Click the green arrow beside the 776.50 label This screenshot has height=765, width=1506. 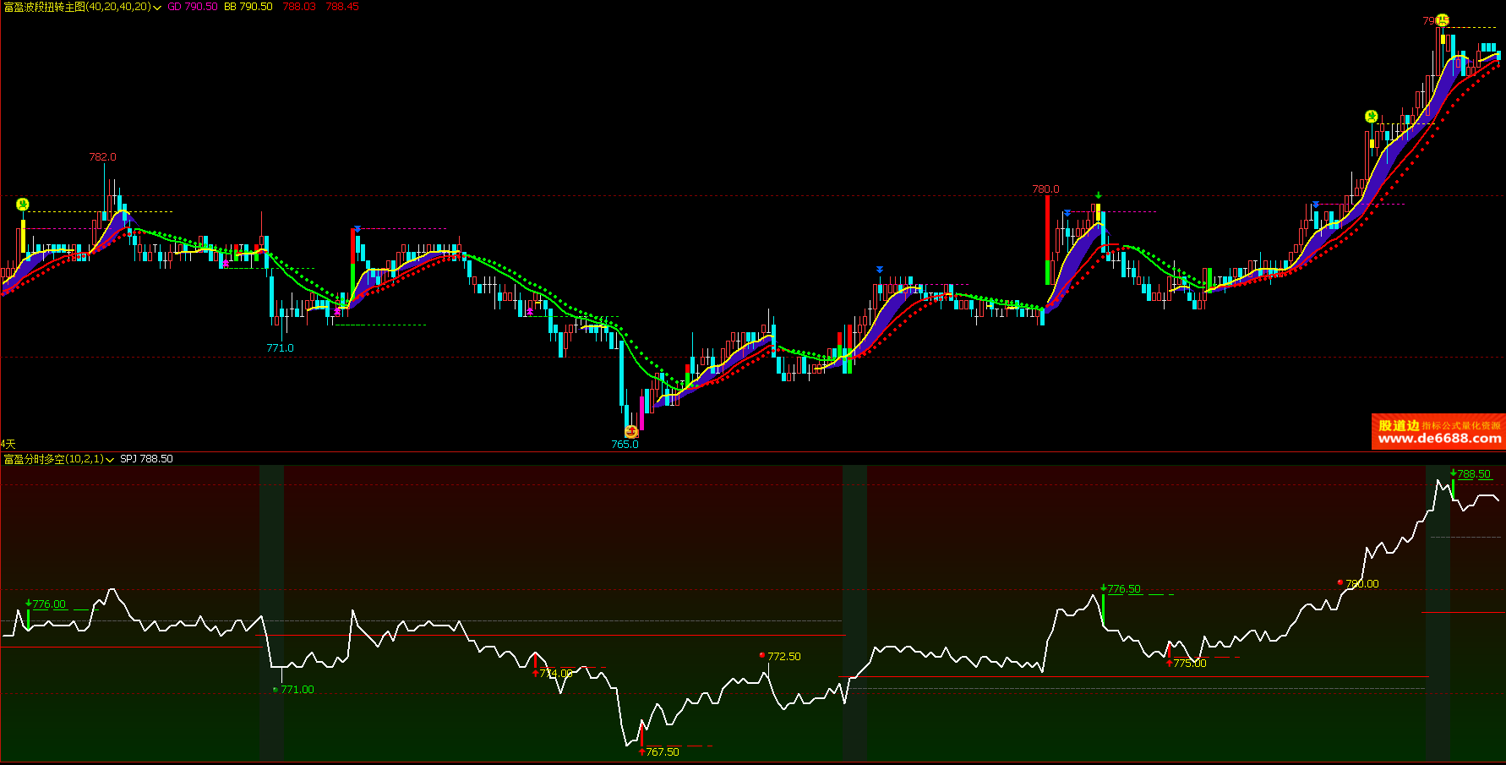tap(1103, 588)
